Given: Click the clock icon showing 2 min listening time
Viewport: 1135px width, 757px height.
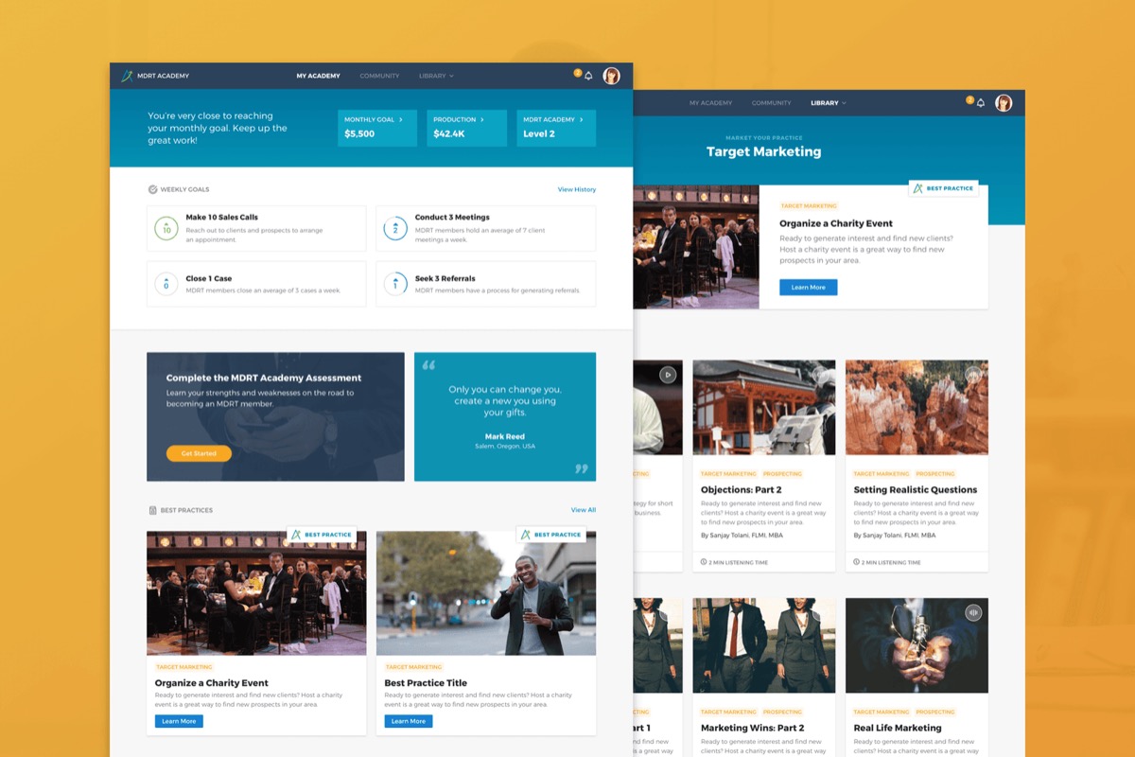Looking at the screenshot, I should 704,561.
